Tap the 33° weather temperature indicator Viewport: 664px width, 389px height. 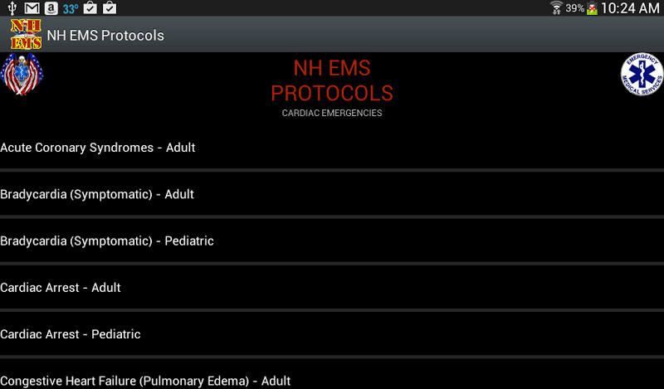click(x=71, y=8)
